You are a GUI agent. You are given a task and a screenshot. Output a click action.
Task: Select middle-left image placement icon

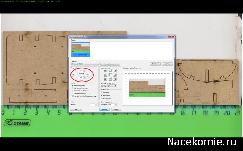tap(106, 75)
